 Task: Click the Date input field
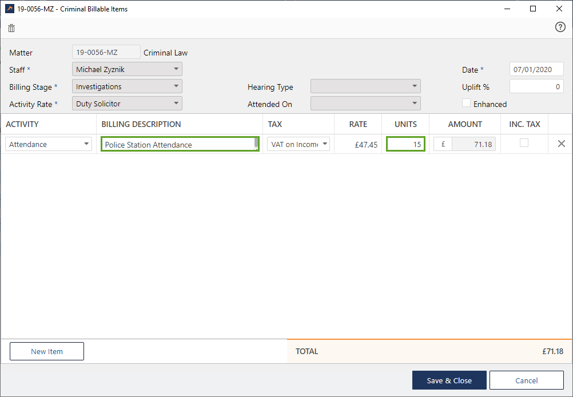(536, 69)
